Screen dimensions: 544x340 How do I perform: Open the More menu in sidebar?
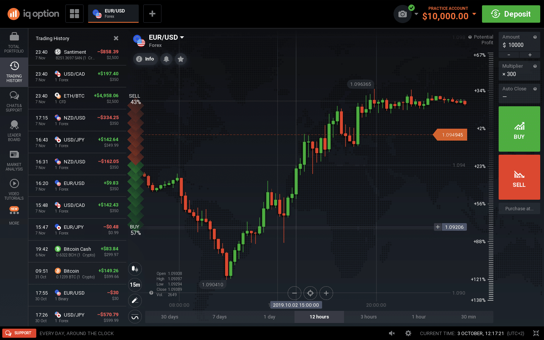(x=14, y=216)
